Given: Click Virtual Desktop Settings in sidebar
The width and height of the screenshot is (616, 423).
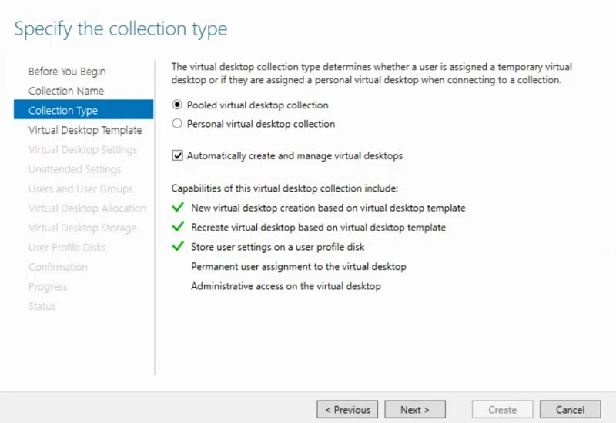Looking at the screenshot, I should click(x=82, y=150).
